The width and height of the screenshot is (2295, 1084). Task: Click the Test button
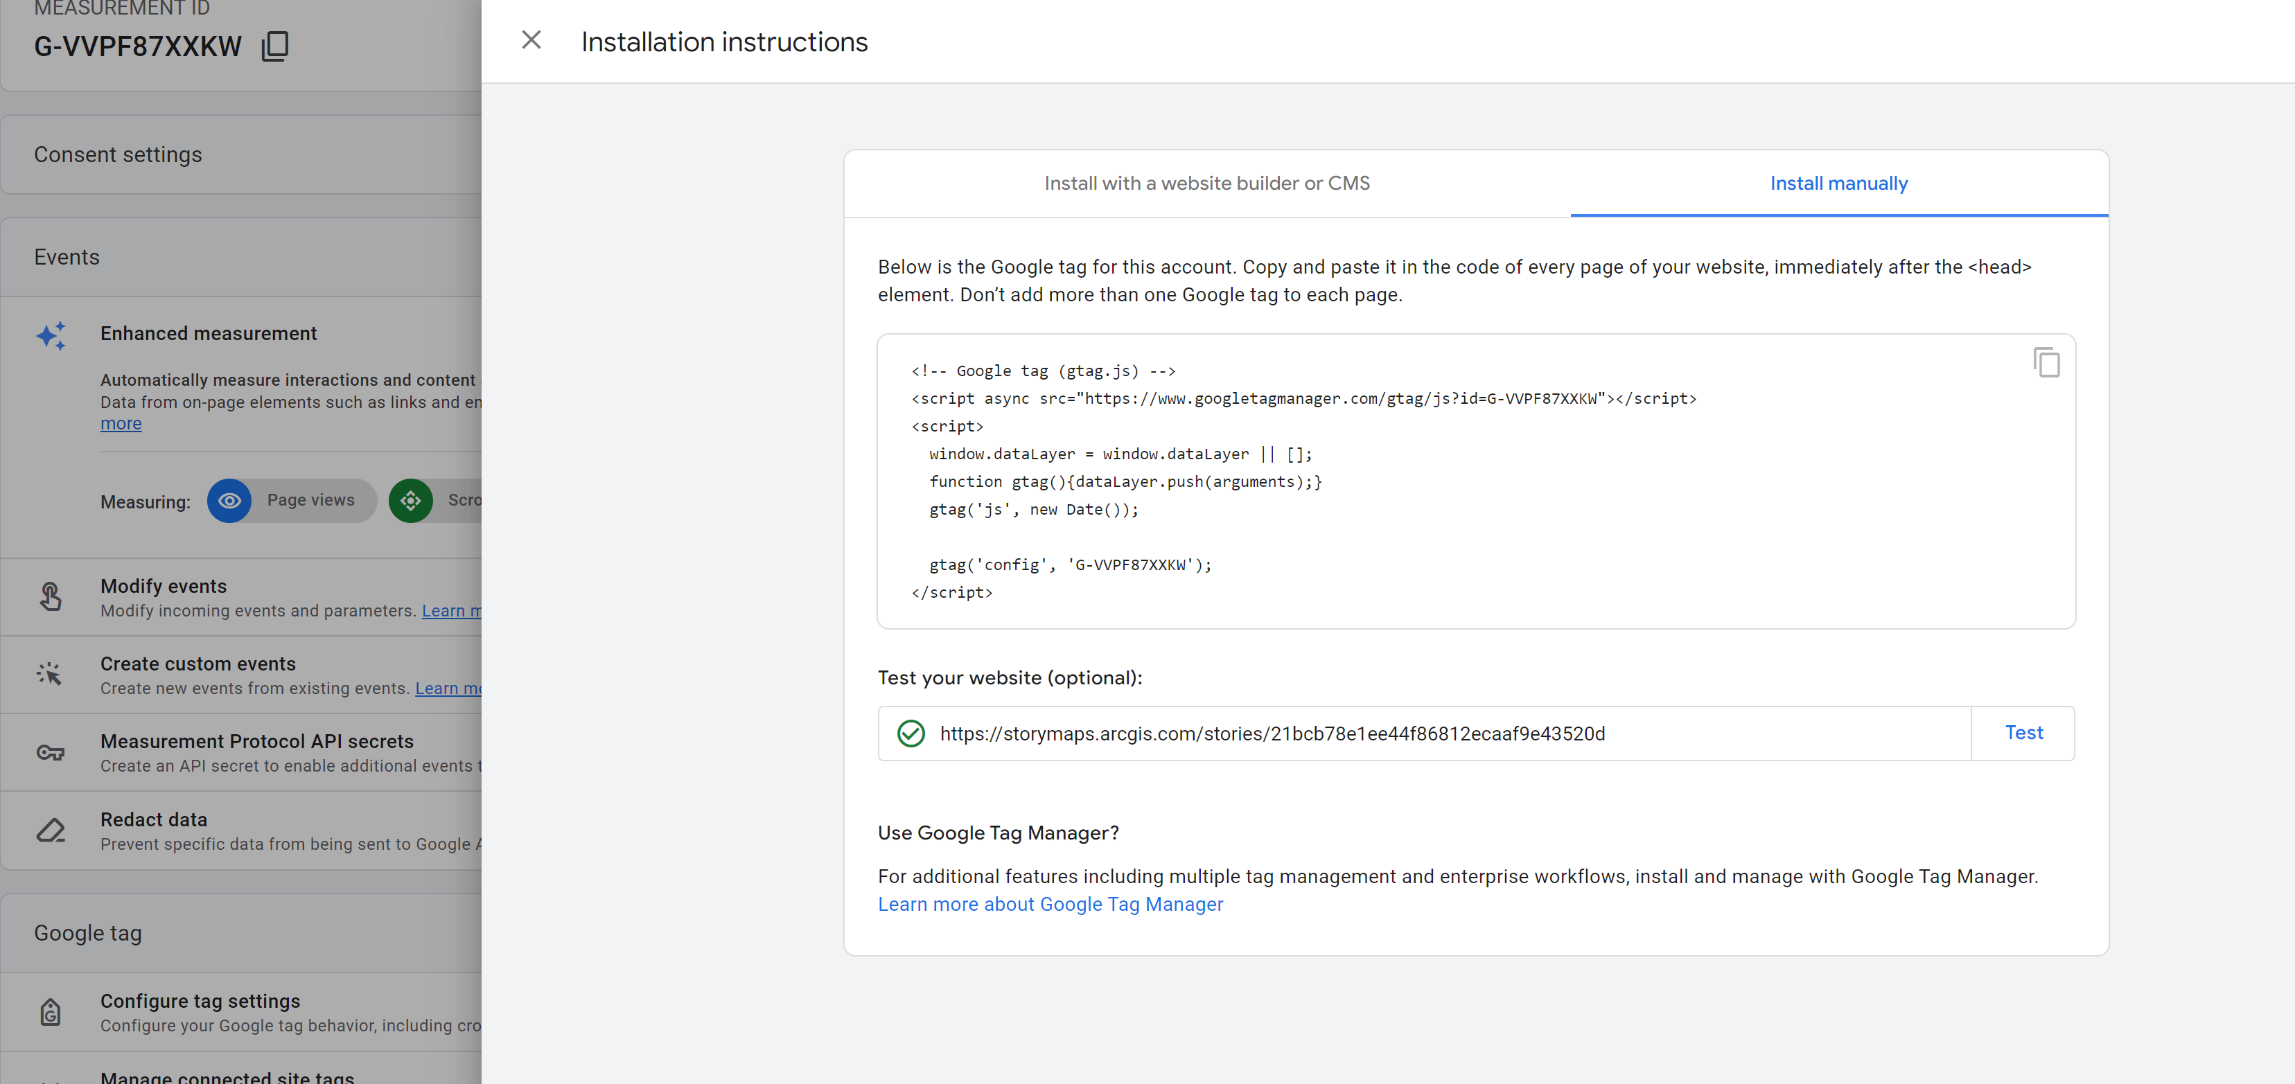pyautogui.click(x=2023, y=733)
